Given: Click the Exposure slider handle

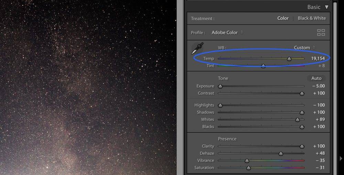Looking at the screenshot, I should point(220,86).
